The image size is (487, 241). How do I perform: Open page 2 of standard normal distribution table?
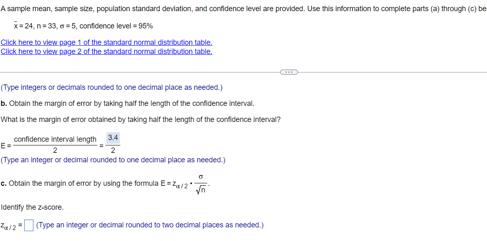107,51
